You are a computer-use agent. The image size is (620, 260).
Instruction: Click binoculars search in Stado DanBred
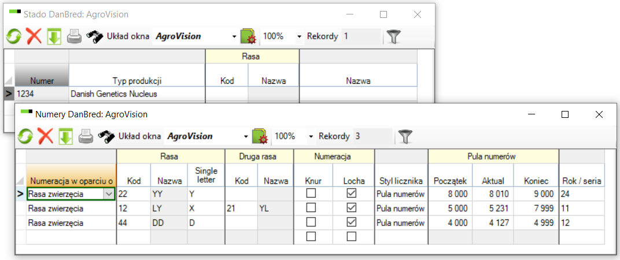pos(95,36)
